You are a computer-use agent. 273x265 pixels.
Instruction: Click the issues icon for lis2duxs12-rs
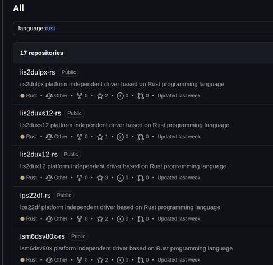click(x=120, y=137)
